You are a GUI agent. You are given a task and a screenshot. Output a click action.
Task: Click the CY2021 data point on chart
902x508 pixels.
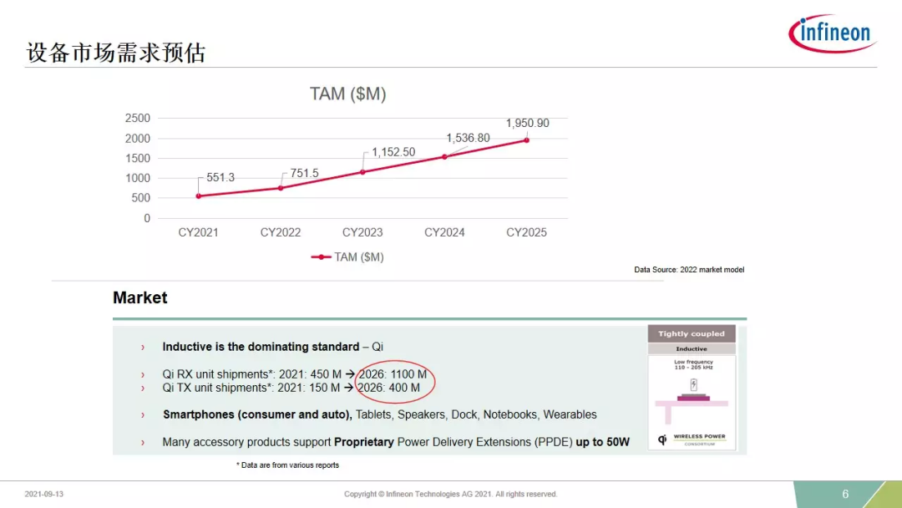coord(199,196)
